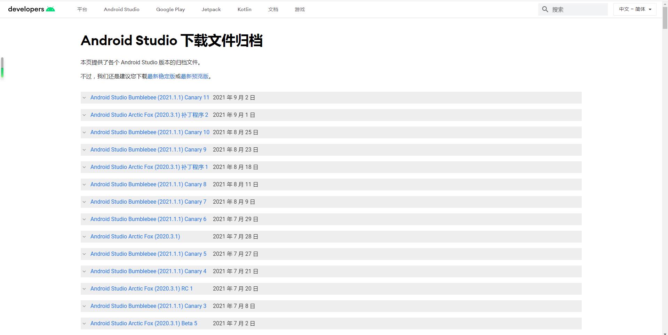Click the date 2021 年 8 月 11 日
668x335 pixels.
236,185
